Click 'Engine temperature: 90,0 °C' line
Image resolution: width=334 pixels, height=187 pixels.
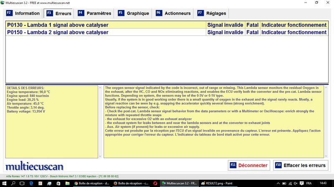pyautogui.click(x=28, y=92)
